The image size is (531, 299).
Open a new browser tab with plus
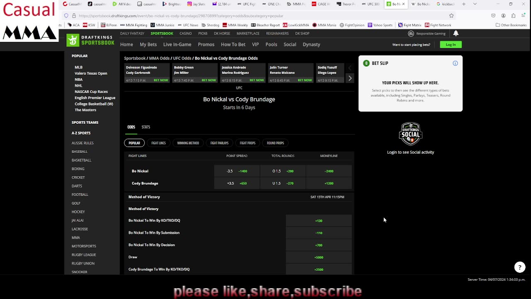click(463, 4)
